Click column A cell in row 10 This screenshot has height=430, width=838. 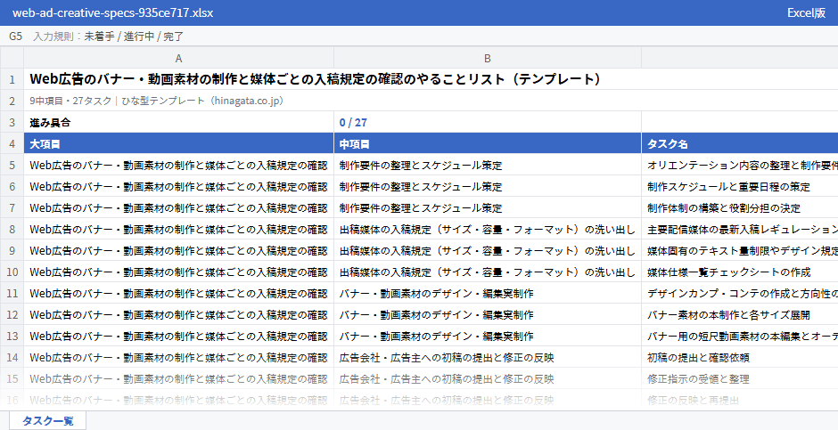[x=178, y=272]
